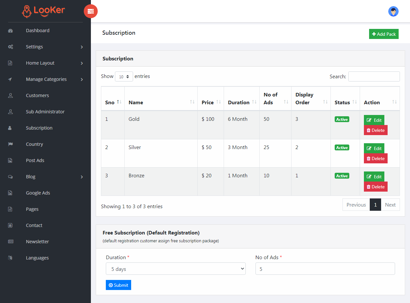Sort table by Price column arrows
This screenshot has width=410, height=303.
click(x=218, y=102)
